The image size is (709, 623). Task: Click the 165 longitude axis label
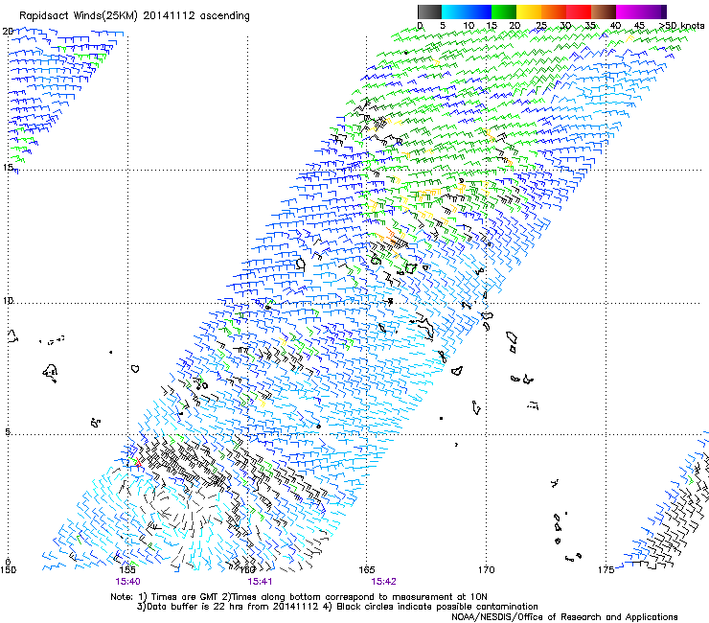pyautogui.click(x=367, y=570)
